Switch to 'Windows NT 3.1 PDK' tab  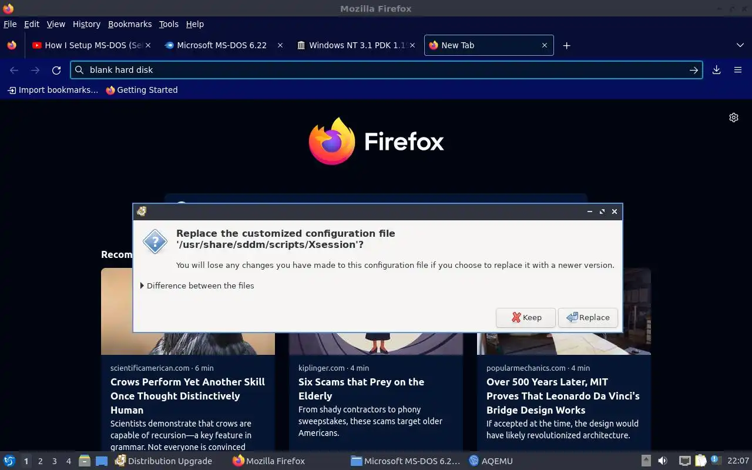pos(355,45)
